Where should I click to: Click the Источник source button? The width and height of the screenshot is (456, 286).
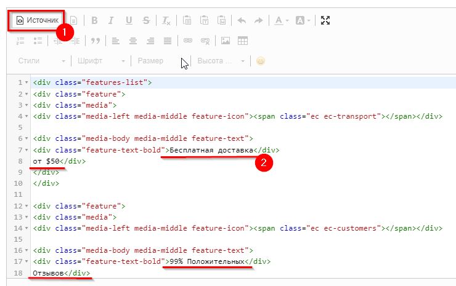[x=39, y=20]
